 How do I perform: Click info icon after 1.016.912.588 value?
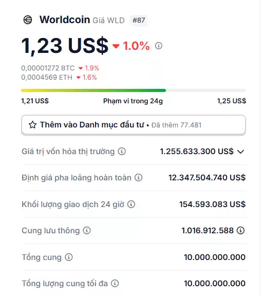pos(240,231)
